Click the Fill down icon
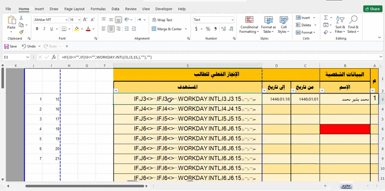This screenshot has width=385, height=191. [326, 25]
